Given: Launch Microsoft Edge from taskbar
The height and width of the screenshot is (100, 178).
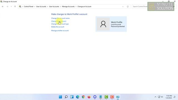Looking at the screenshot, I should click(78, 97).
